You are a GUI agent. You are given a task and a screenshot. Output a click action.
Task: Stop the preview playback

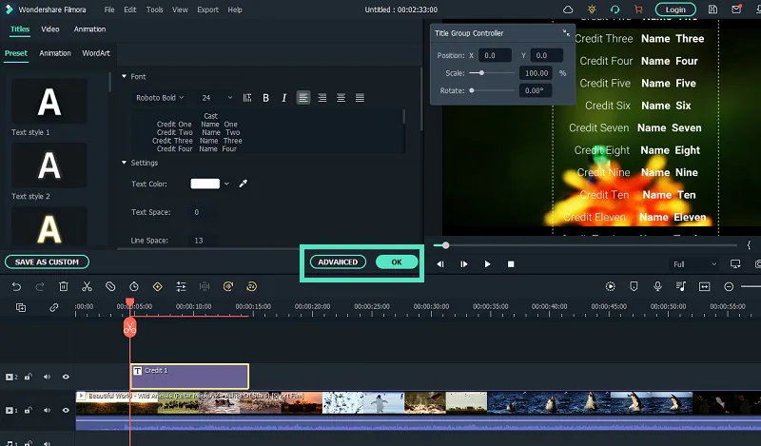511,264
